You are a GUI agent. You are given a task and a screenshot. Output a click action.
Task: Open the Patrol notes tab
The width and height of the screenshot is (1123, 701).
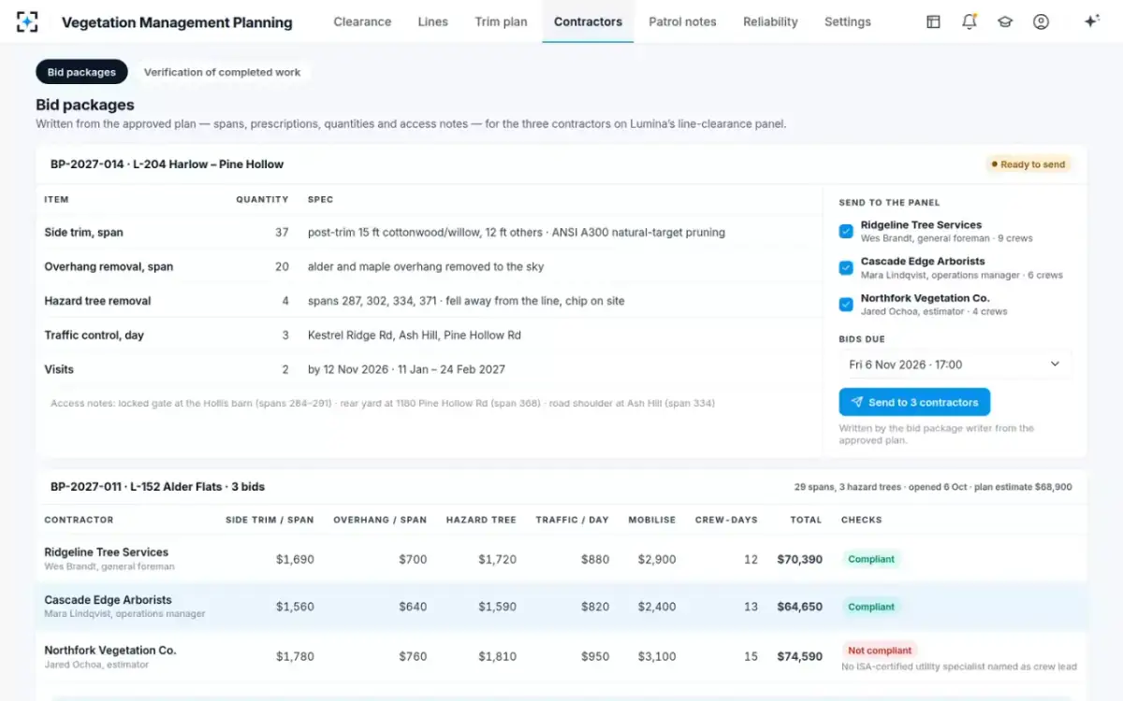pos(682,21)
